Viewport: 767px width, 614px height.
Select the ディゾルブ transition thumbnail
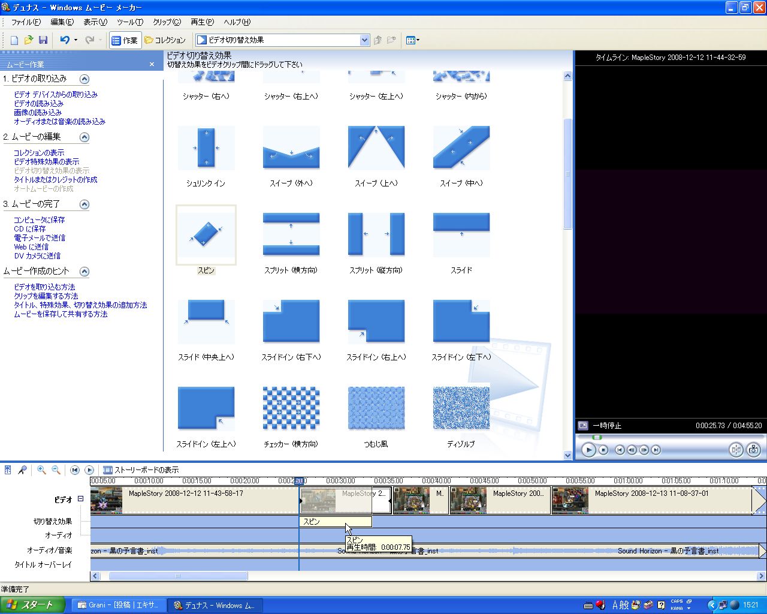pyautogui.click(x=461, y=408)
